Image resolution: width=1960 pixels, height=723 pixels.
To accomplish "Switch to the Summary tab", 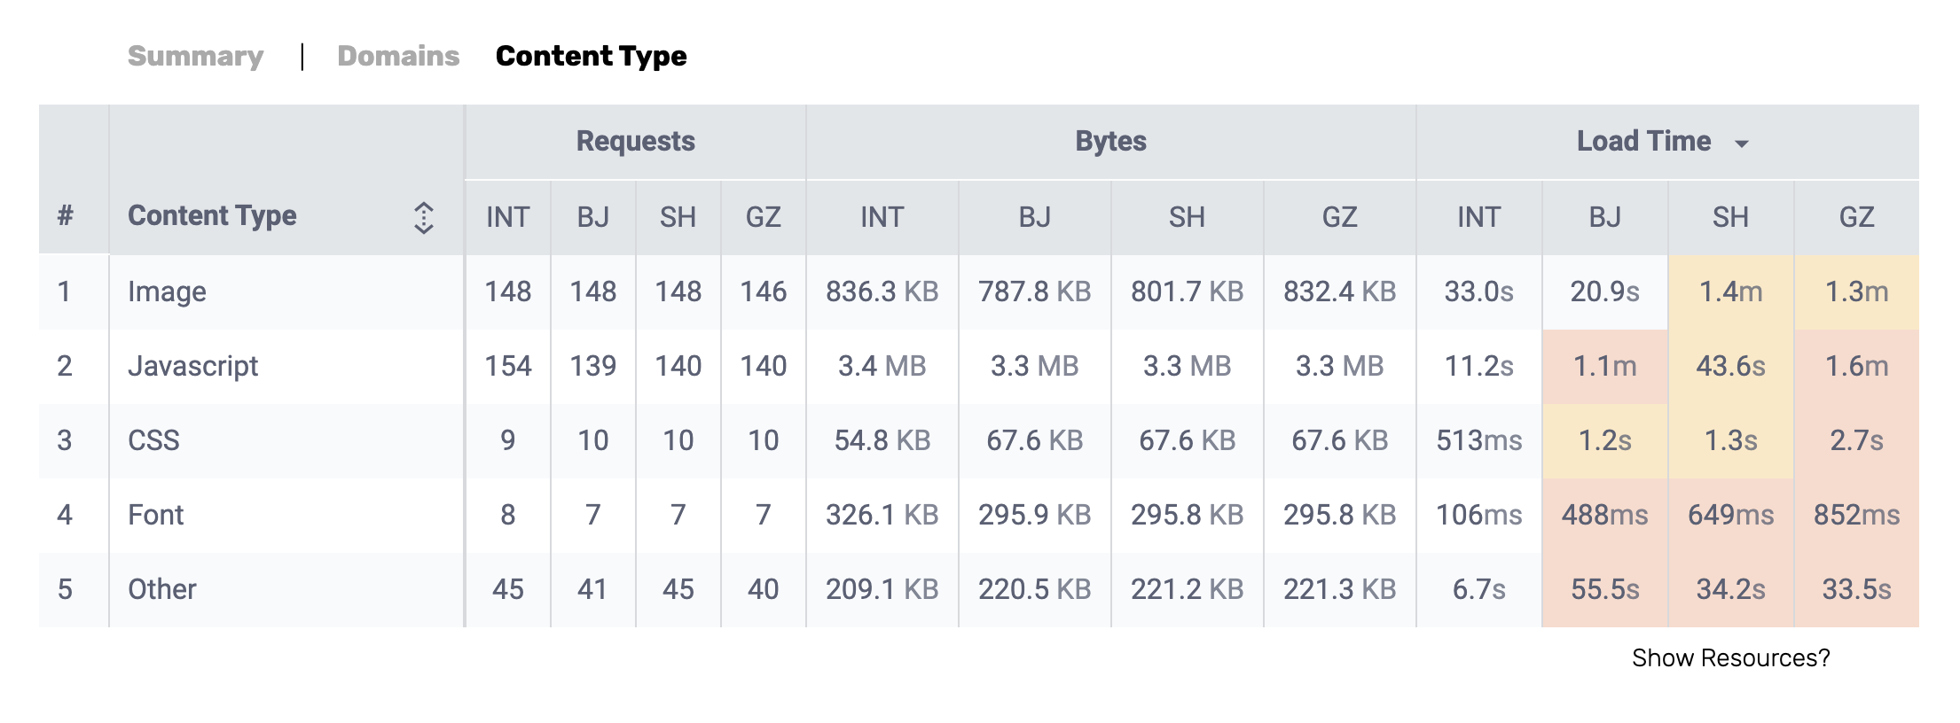I will pyautogui.click(x=195, y=56).
